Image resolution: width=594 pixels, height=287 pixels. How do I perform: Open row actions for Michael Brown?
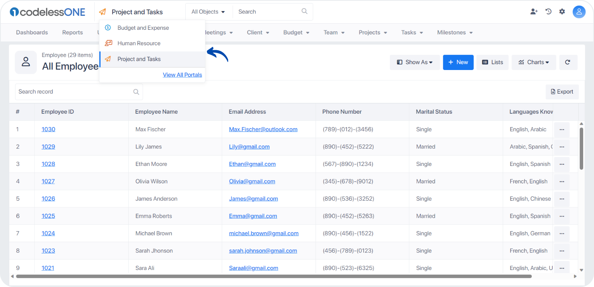562,234
